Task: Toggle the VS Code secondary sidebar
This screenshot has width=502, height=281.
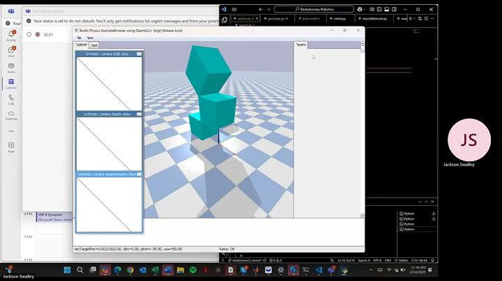Action: tap(395, 9)
